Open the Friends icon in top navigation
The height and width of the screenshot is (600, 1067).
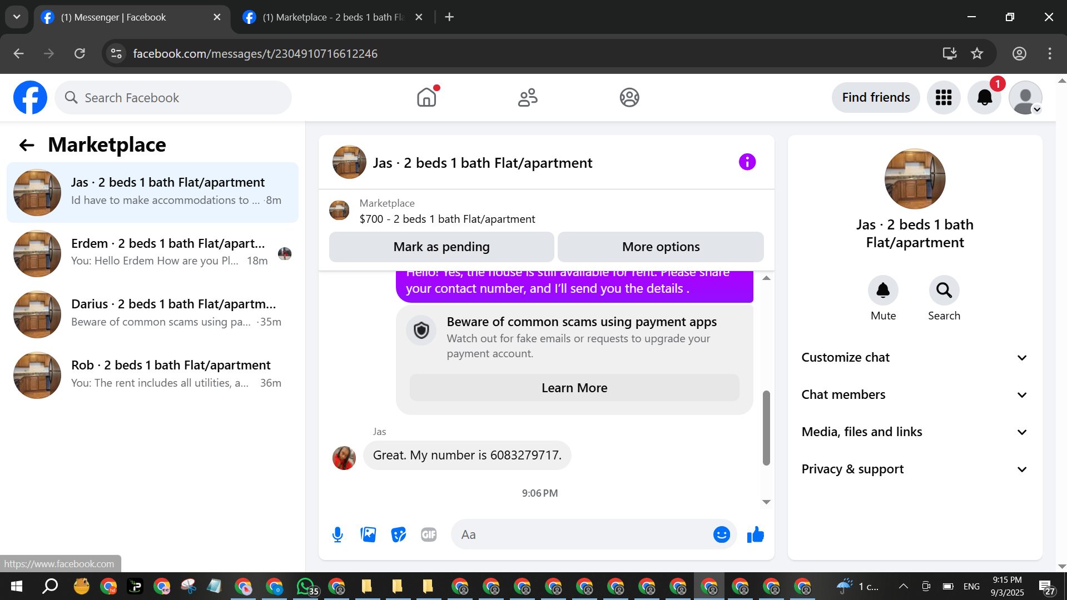(x=528, y=98)
